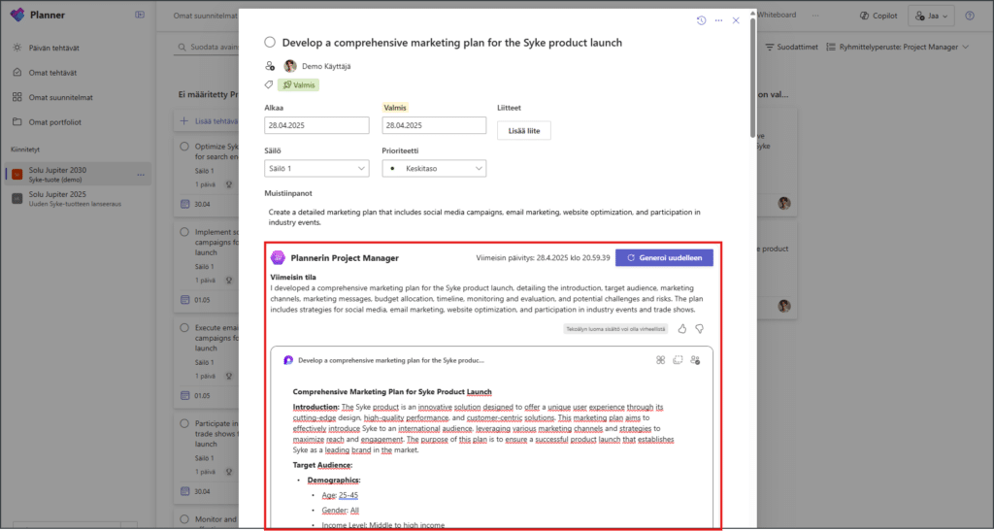The height and width of the screenshot is (531, 994).
Task: Open task history clock icon
Action: point(701,20)
